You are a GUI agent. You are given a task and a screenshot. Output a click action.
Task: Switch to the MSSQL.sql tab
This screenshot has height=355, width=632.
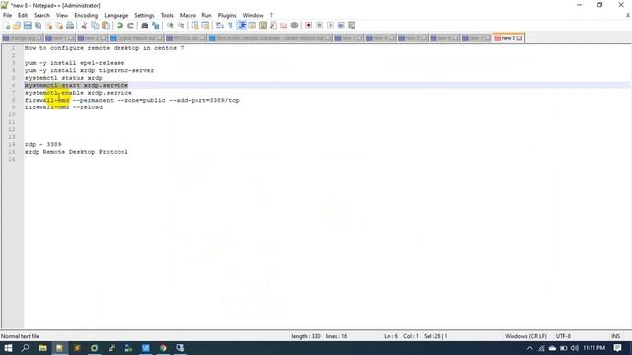tap(186, 38)
